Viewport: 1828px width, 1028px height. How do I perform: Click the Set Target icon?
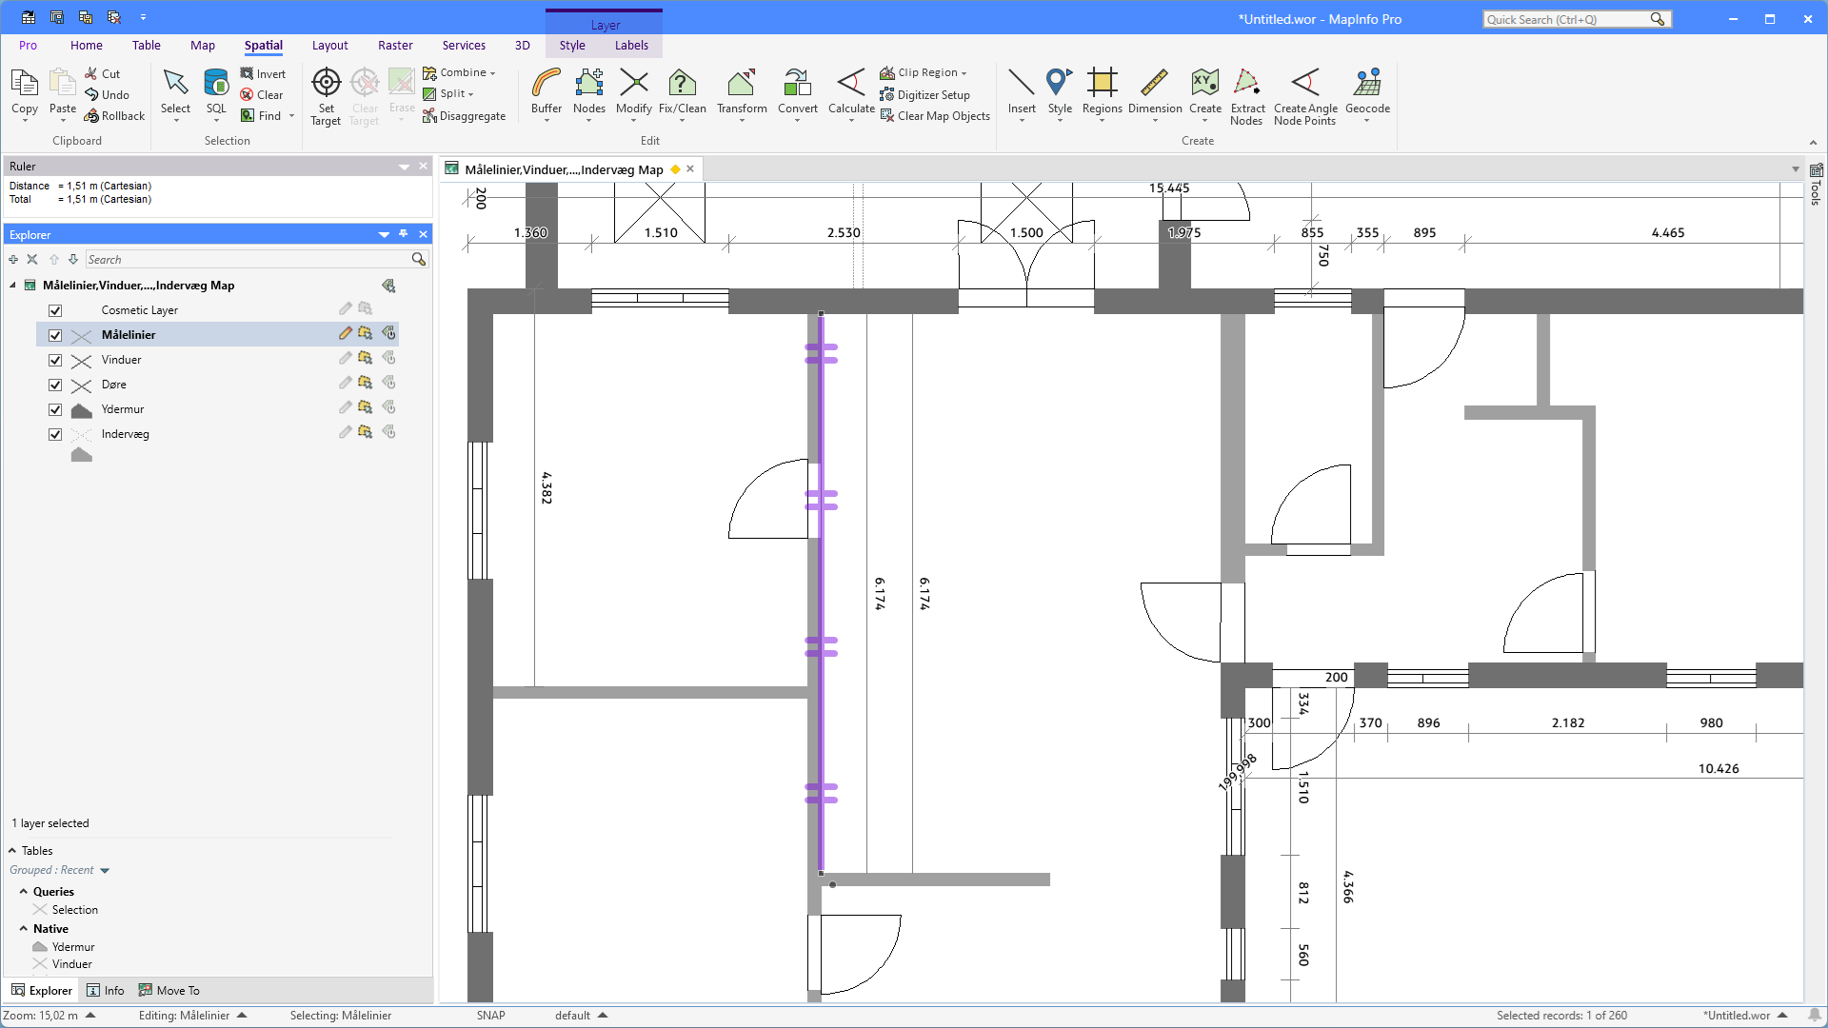pos(326,84)
